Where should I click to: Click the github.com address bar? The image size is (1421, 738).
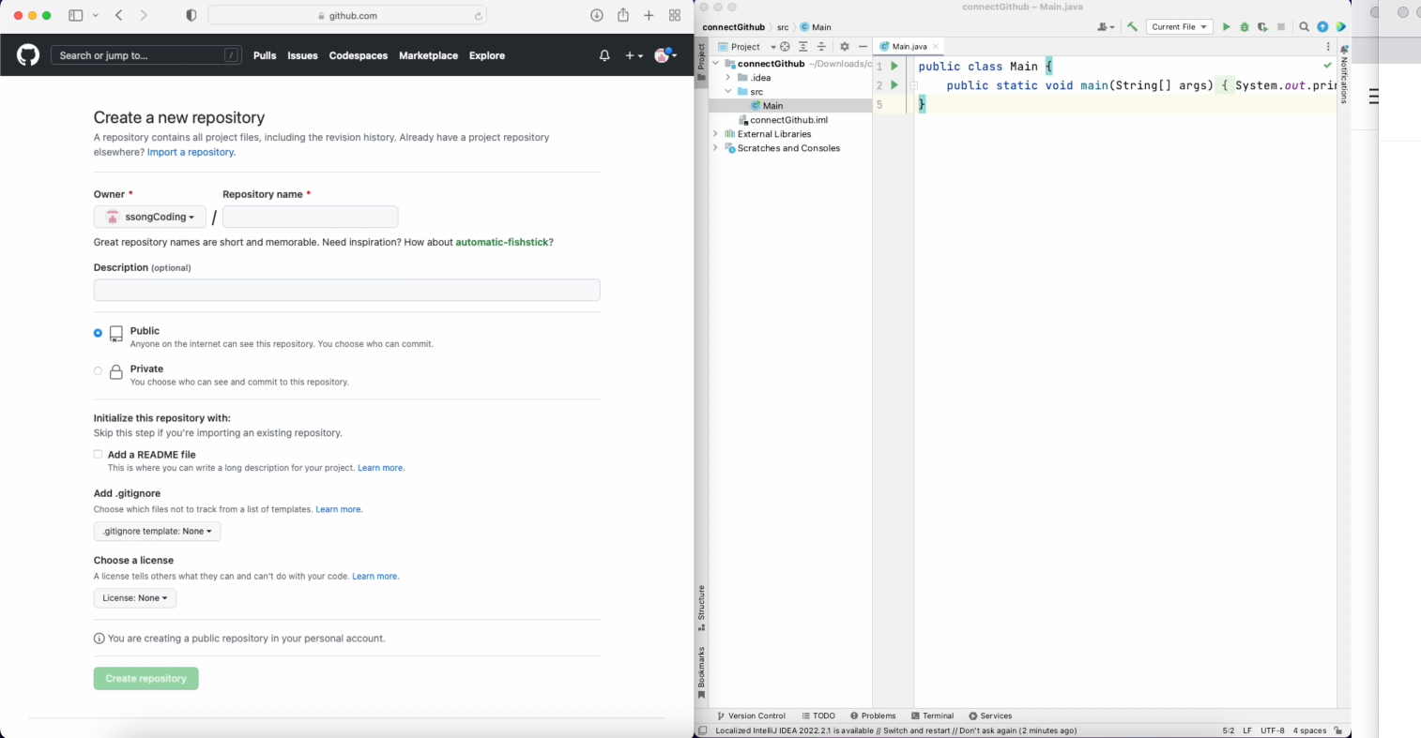click(x=347, y=15)
